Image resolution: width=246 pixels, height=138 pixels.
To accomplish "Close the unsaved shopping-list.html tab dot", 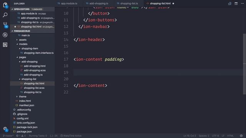I will pos(173,3).
